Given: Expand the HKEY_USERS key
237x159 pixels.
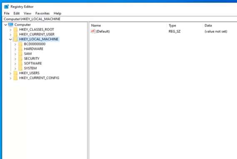Looking at the screenshot, I should coord(10,73).
